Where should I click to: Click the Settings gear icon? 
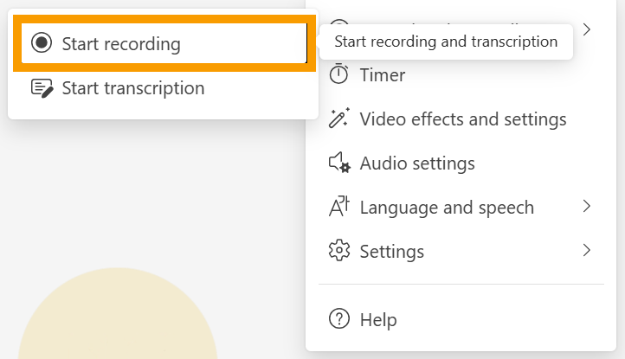click(339, 252)
